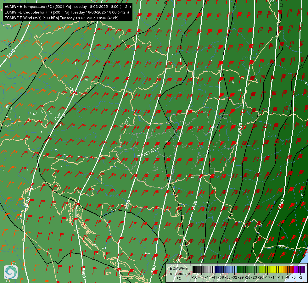Select the ECMWF-E Wind 500 hPa title line

tap(61, 18)
